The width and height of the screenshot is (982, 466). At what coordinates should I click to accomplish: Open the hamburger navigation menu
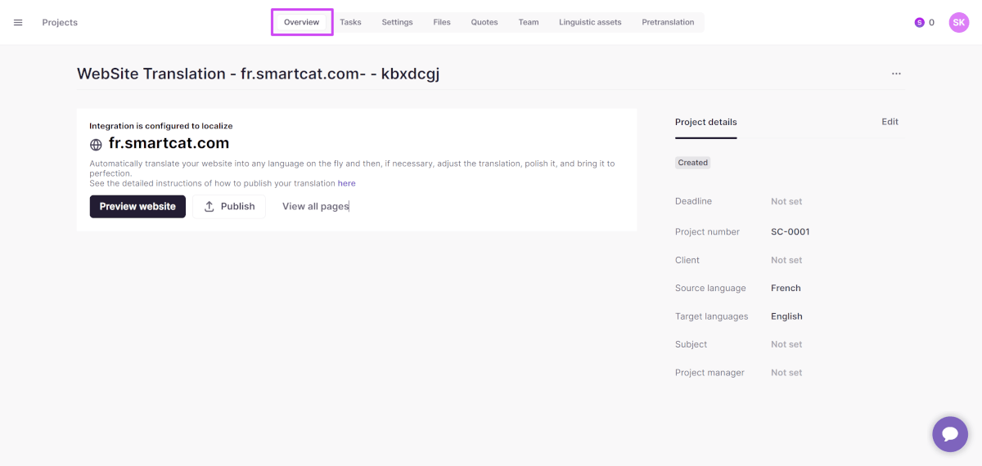pos(18,23)
